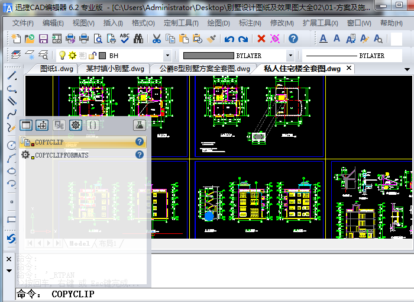Open help via blue question mark toolbar icon
Screen dimensions: 414x302
pyautogui.click(x=293, y=38)
